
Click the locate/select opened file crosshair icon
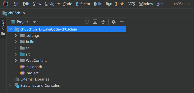(87, 22)
